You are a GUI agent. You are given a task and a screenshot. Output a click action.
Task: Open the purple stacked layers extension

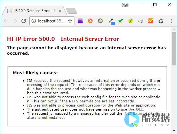click(80, 21)
